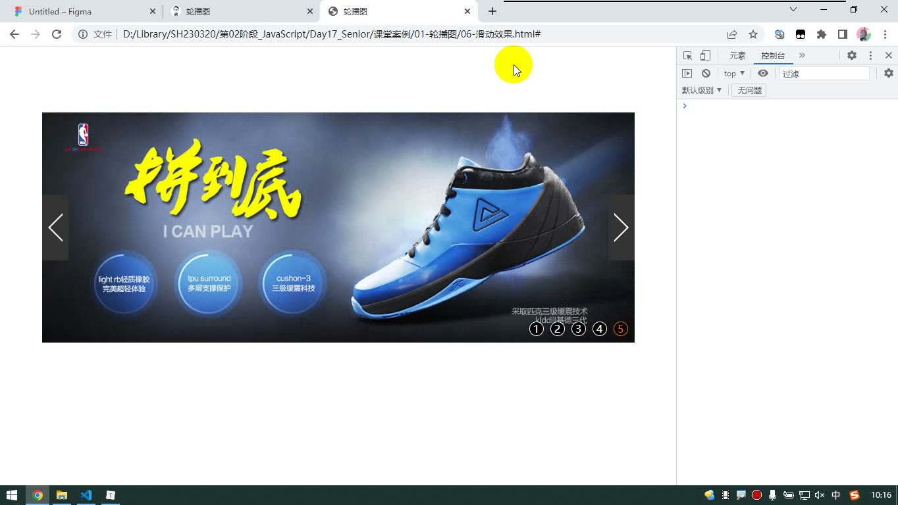The image size is (898, 505).
Task: Close the Untitled – Figma tab
Action: coord(153,11)
